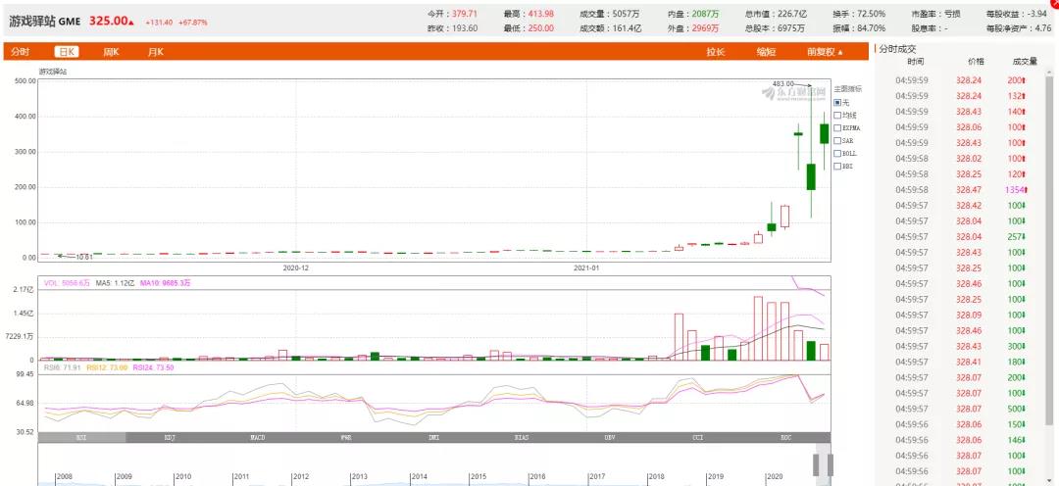Viewport: 1059px width, 486px height.
Task: Switch sub-indicator to DMI
Action: pyautogui.click(x=433, y=437)
